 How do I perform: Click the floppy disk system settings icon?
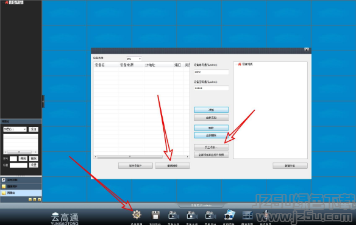point(155,215)
